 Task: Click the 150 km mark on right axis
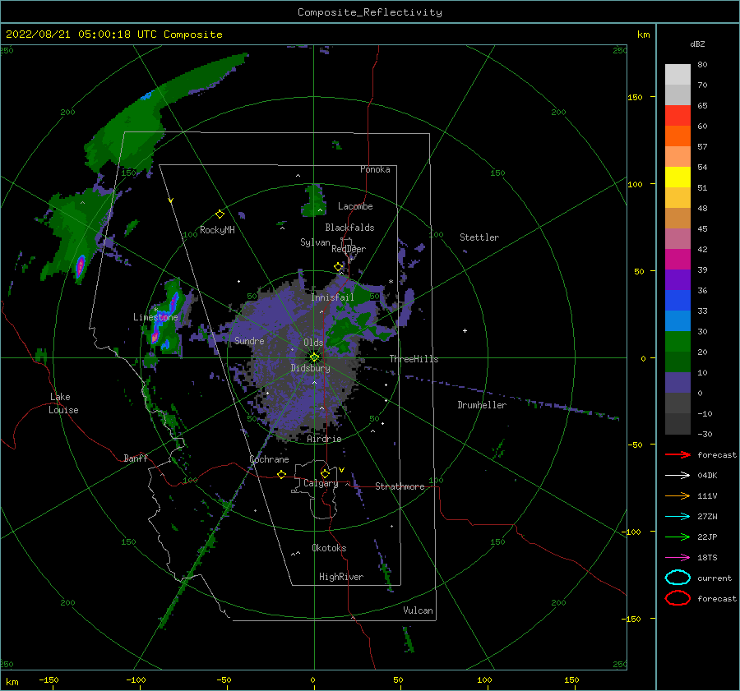click(x=635, y=97)
